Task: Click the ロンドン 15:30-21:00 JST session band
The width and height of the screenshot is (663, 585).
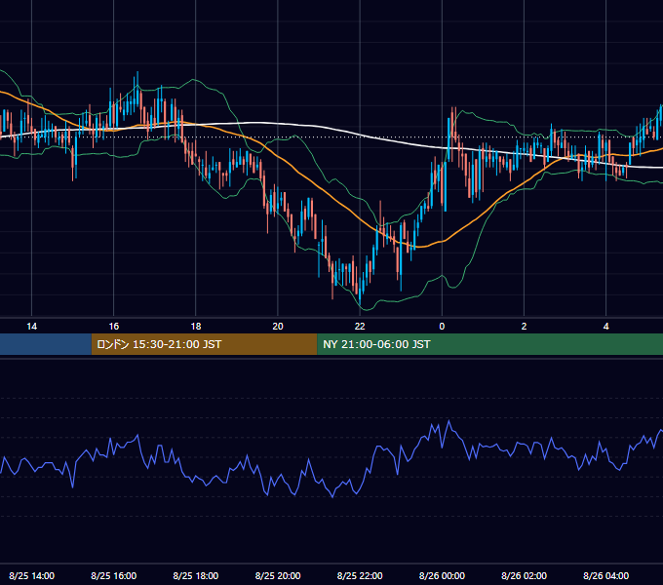Action: tap(204, 344)
